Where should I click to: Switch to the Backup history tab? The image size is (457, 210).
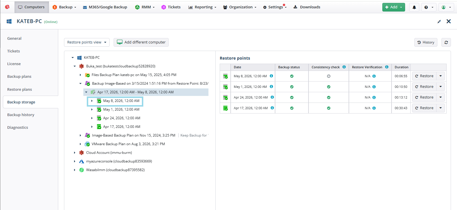(x=21, y=115)
